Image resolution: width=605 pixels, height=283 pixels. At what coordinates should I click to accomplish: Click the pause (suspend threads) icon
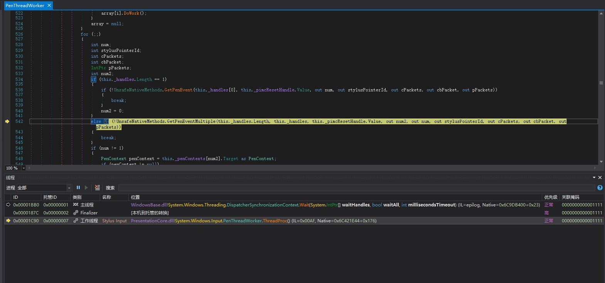click(x=78, y=188)
